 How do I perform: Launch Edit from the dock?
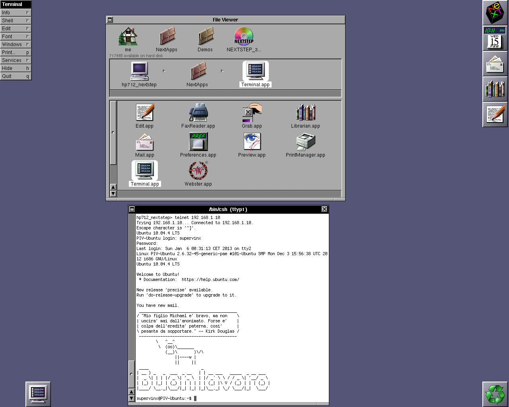click(495, 114)
